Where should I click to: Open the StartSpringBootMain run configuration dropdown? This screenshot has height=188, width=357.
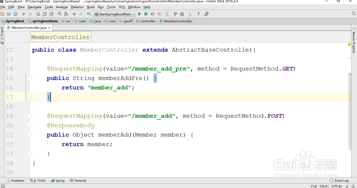point(115,14)
